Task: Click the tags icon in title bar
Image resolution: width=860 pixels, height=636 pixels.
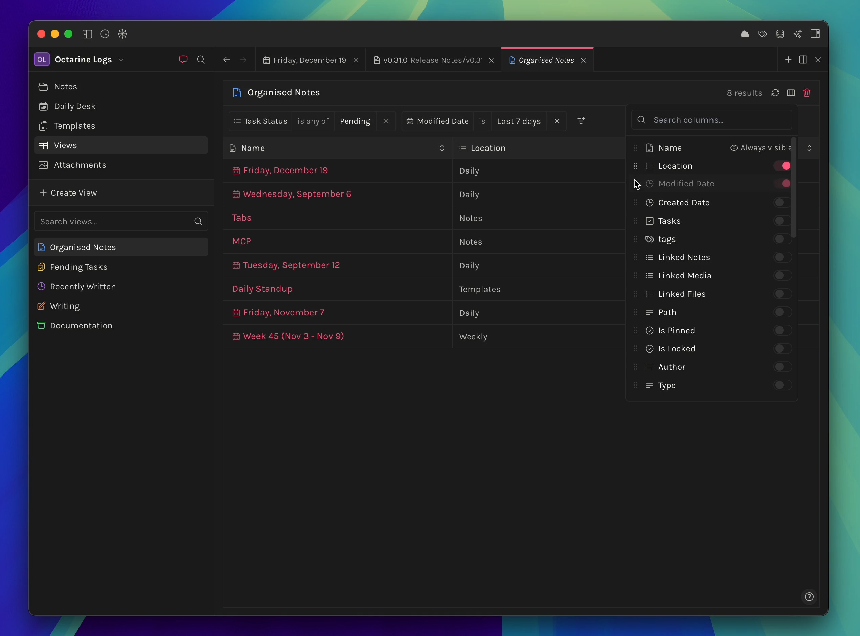Action: 762,34
